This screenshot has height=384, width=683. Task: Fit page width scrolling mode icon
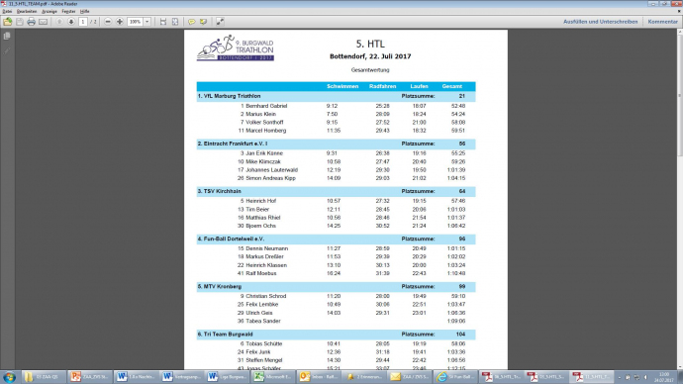coord(163,22)
